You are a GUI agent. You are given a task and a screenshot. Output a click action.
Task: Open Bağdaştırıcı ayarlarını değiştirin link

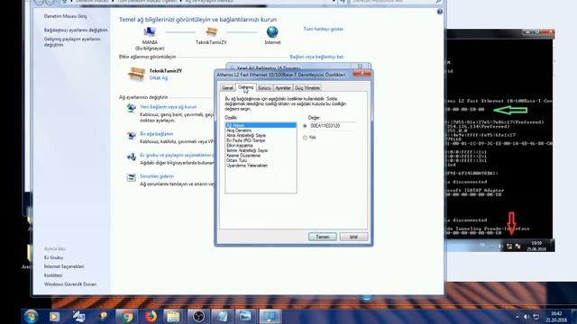[76, 30]
